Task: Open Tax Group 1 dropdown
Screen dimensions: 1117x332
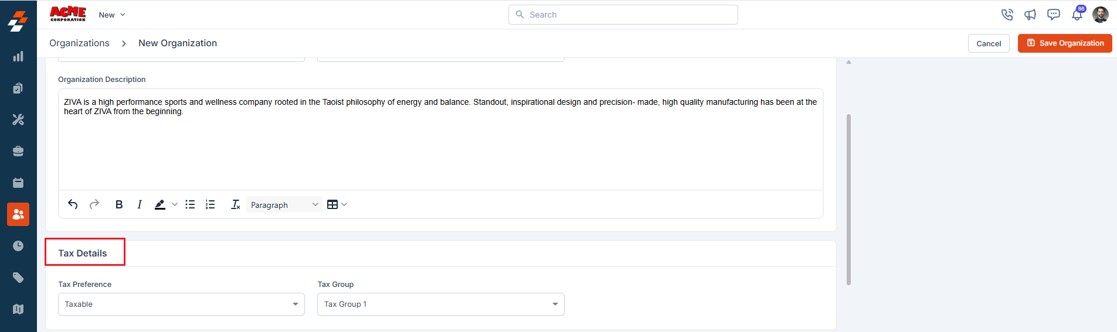Action: tap(441, 304)
